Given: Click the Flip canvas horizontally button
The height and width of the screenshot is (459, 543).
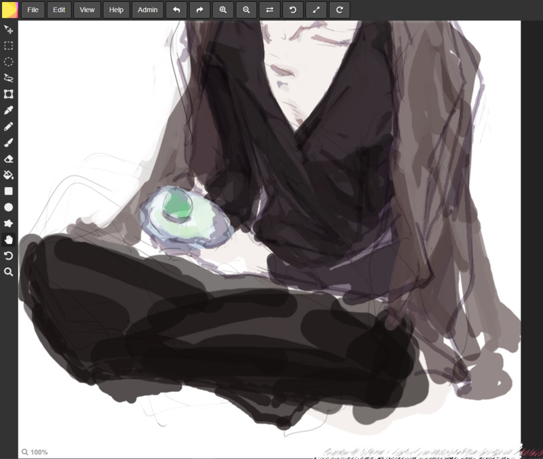Looking at the screenshot, I should (269, 9).
